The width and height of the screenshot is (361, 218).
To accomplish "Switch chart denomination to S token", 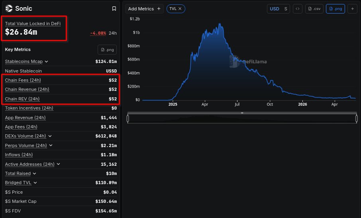I will point(286,9).
